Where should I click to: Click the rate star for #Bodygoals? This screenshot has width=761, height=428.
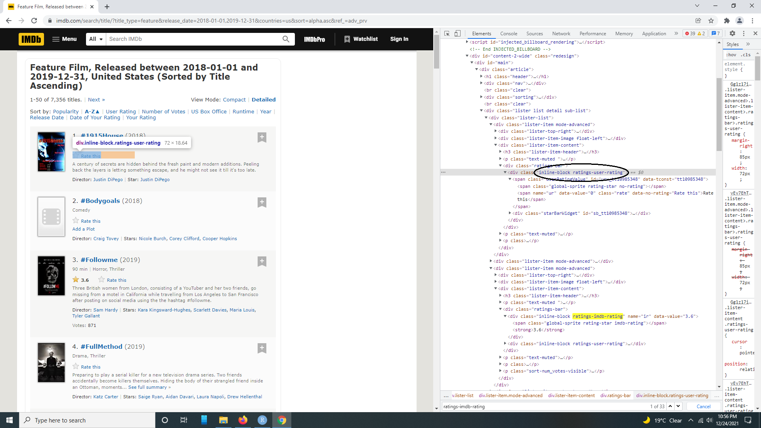[76, 221]
